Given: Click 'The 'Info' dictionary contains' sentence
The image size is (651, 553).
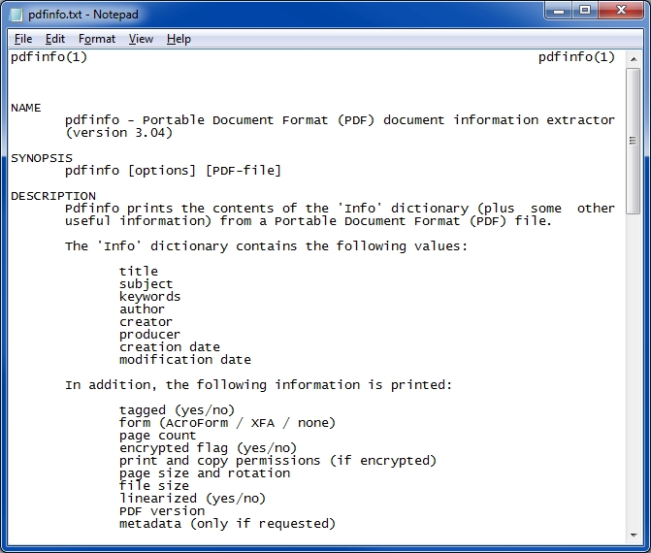Looking at the screenshot, I should (x=267, y=246).
